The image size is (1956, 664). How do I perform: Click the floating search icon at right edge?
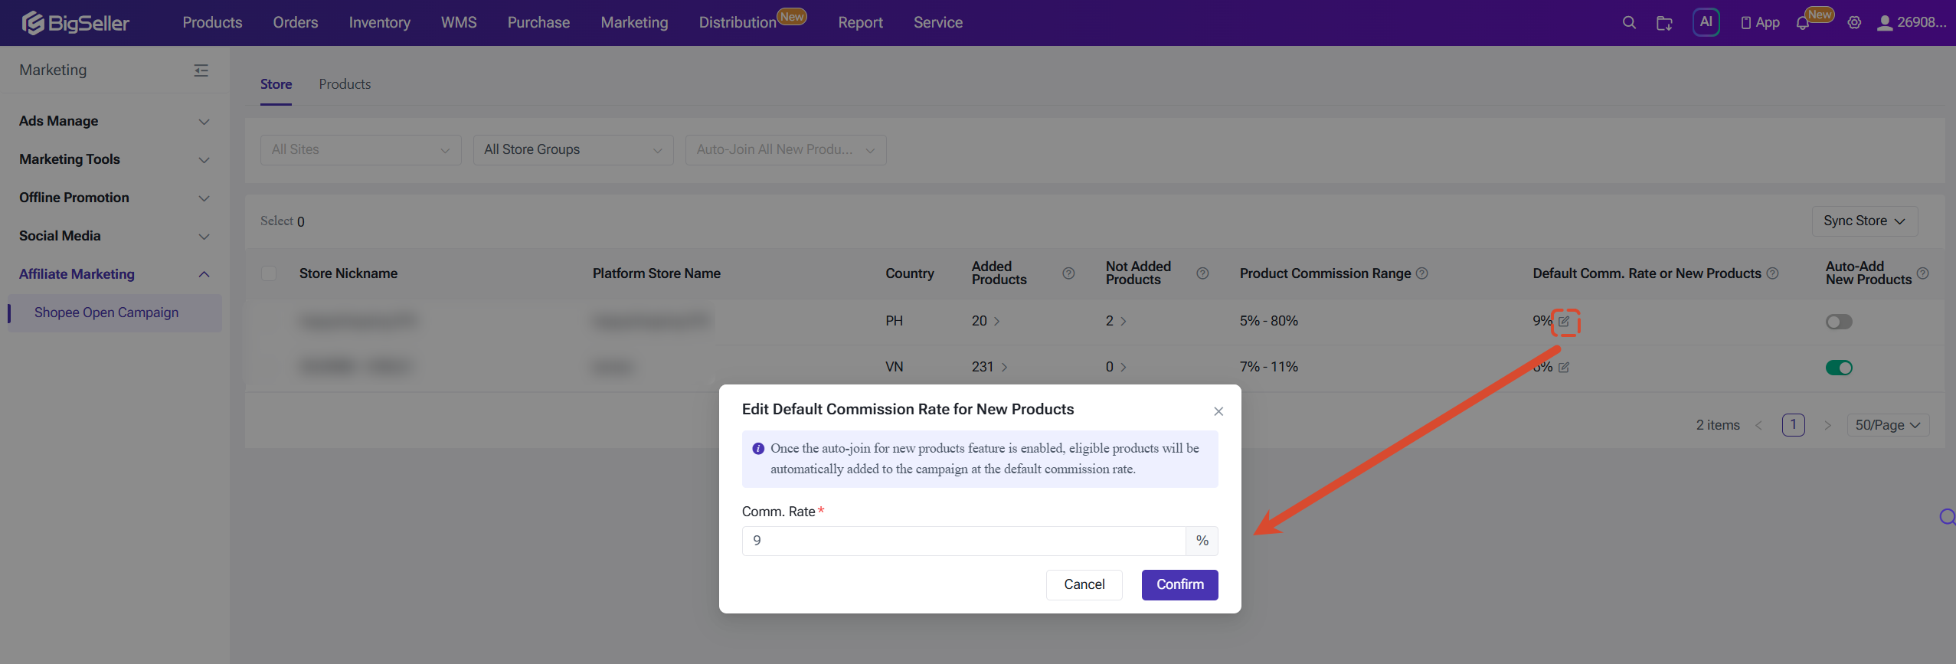pos(1948,518)
